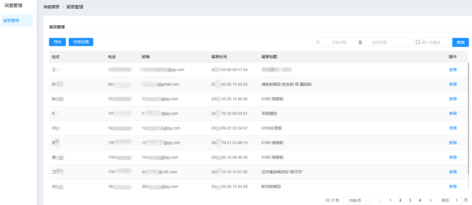
Task: Focus the 输入关键词 keyword input
Action: [x=435, y=42]
